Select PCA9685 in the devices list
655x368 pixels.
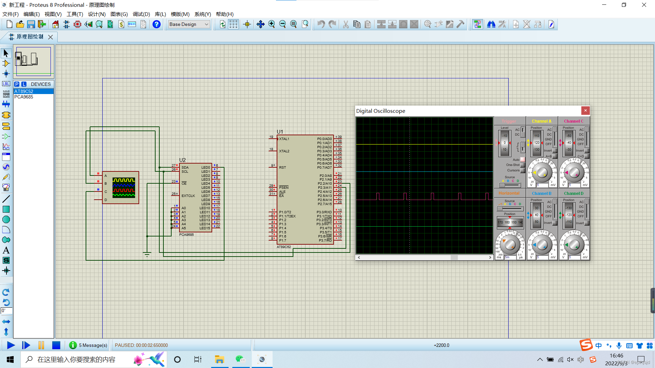(24, 97)
